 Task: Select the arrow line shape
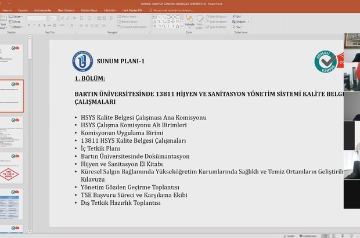coord(164,17)
